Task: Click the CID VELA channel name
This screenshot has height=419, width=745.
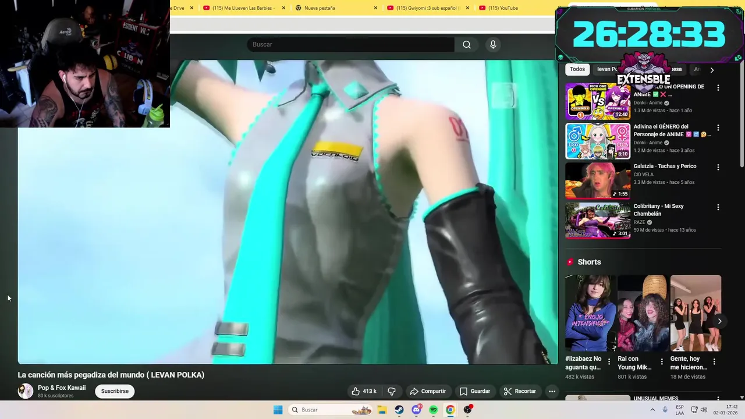Action: pos(644,175)
